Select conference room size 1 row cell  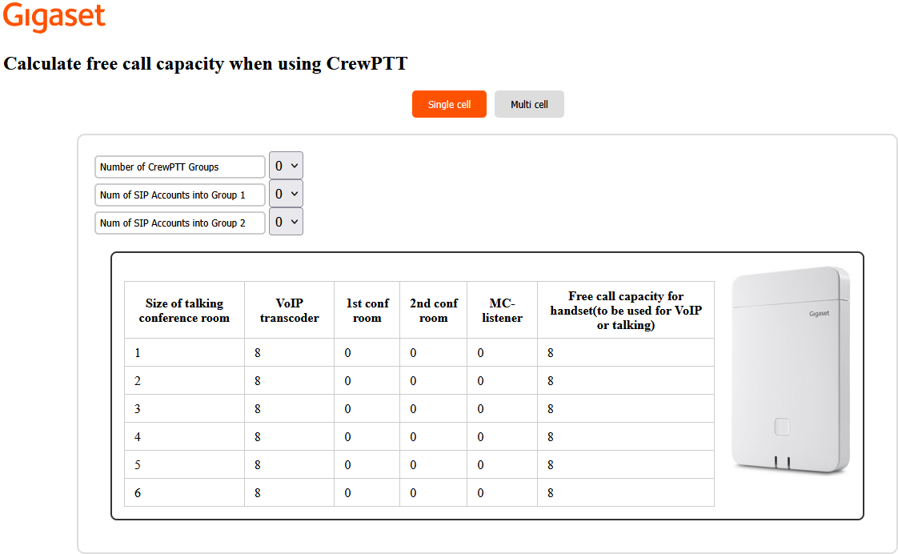[184, 353]
